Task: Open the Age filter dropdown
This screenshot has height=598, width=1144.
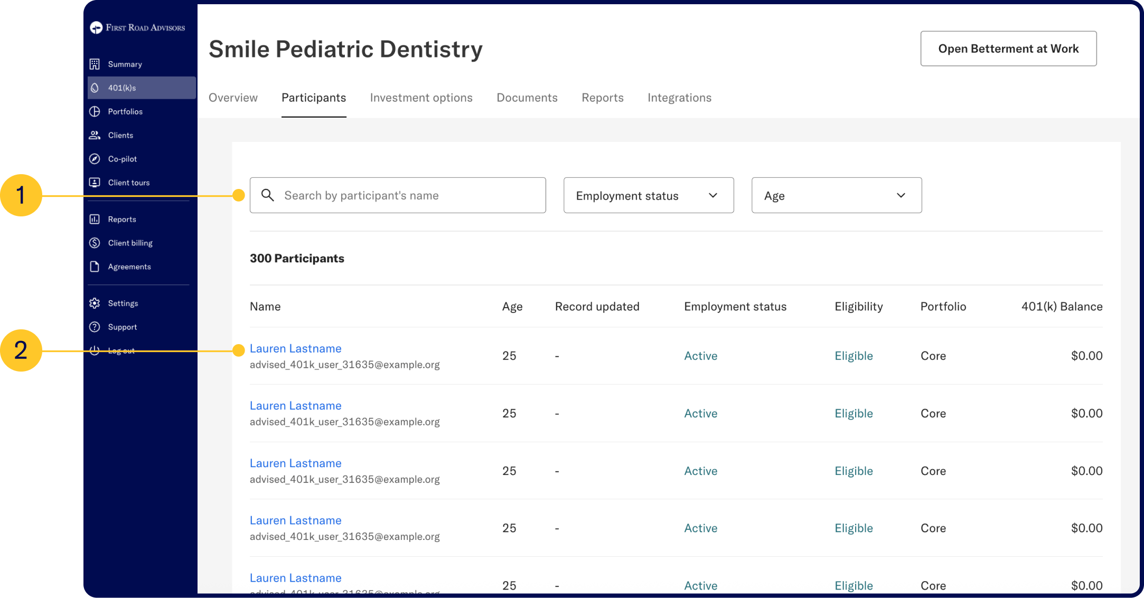Action: point(836,195)
